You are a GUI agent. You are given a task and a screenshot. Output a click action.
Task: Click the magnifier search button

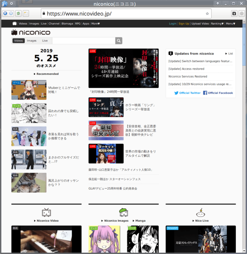pyautogui.click(x=119, y=40)
